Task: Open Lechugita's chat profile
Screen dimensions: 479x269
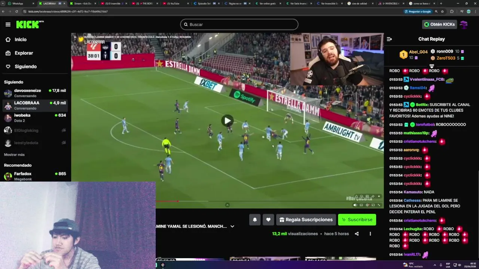Action: 413,229
